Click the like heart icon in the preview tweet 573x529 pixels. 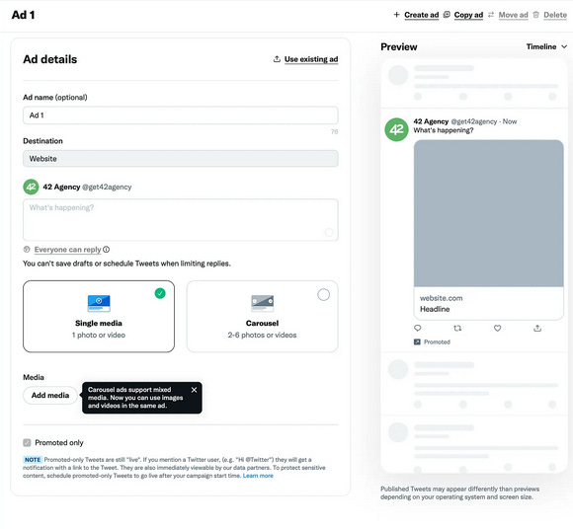[x=497, y=329]
